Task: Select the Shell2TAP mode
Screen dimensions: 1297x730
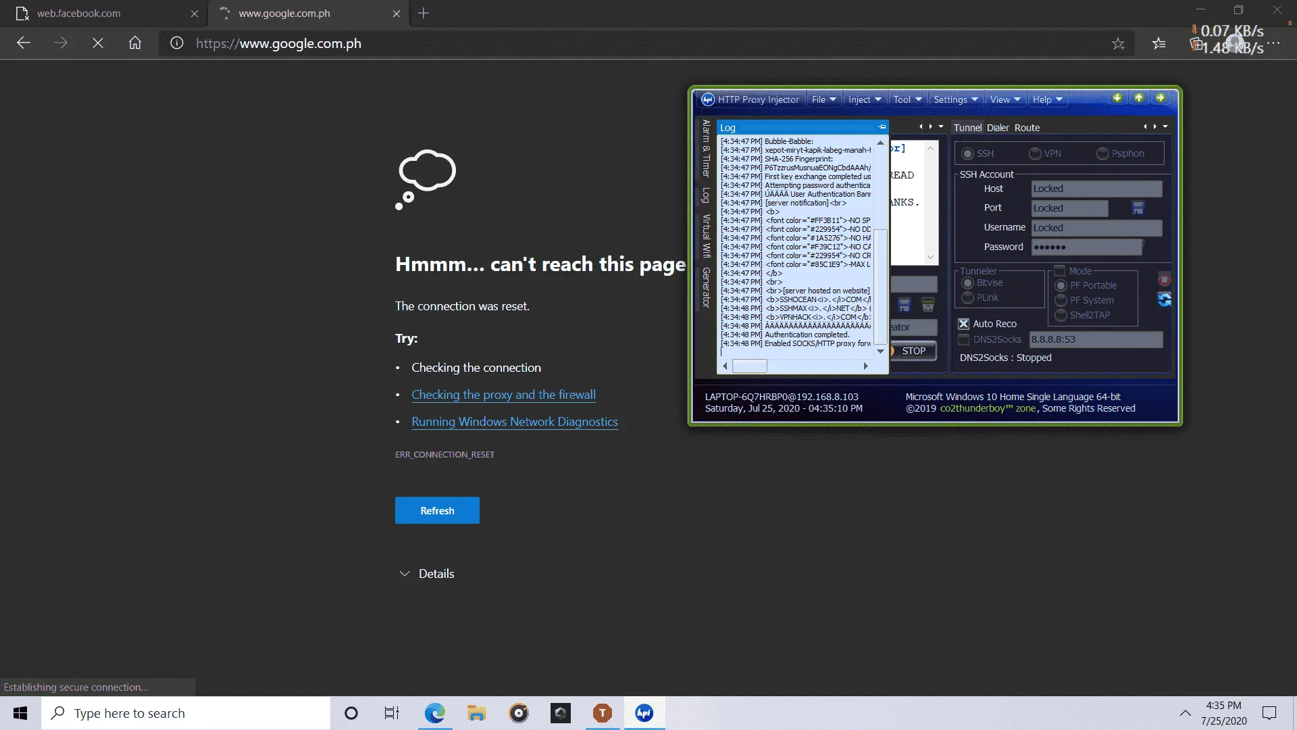Action: click(1061, 315)
